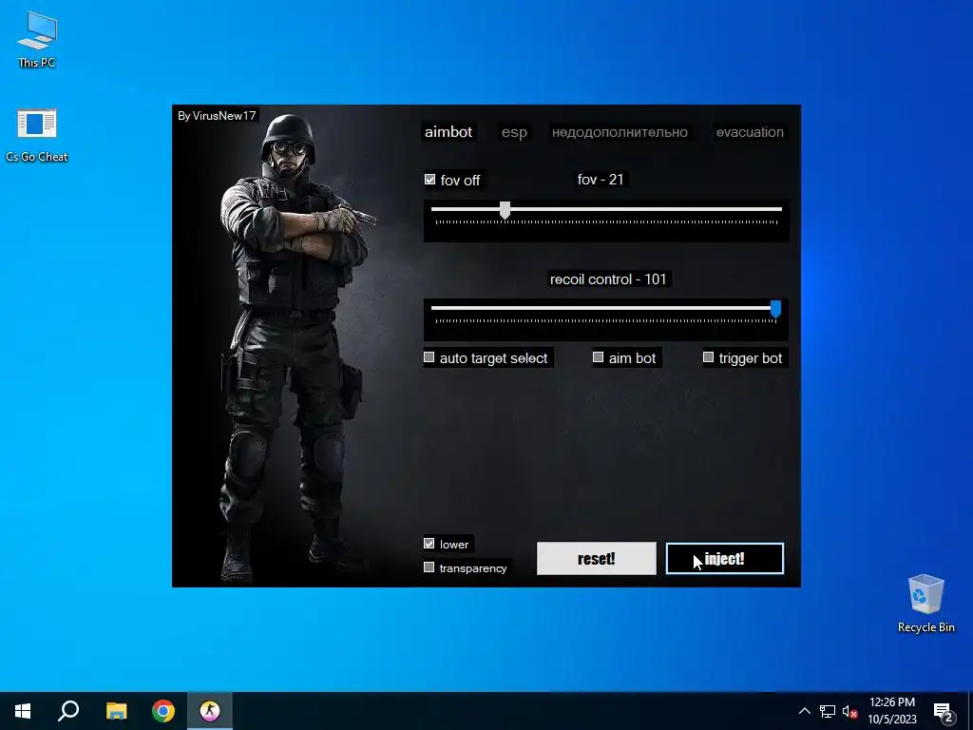The height and width of the screenshot is (730, 973).
Task: Click the muted volume tray icon
Action: click(x=849, y=711)
